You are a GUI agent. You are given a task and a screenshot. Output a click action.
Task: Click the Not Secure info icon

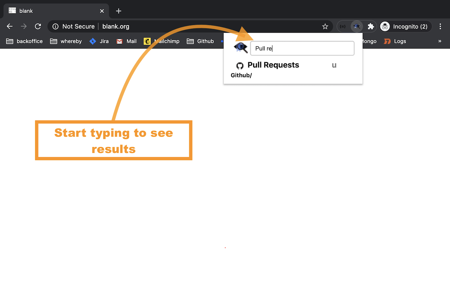55,26
